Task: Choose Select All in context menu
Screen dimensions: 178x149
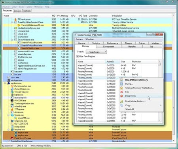Action: [x=141, y=109]
